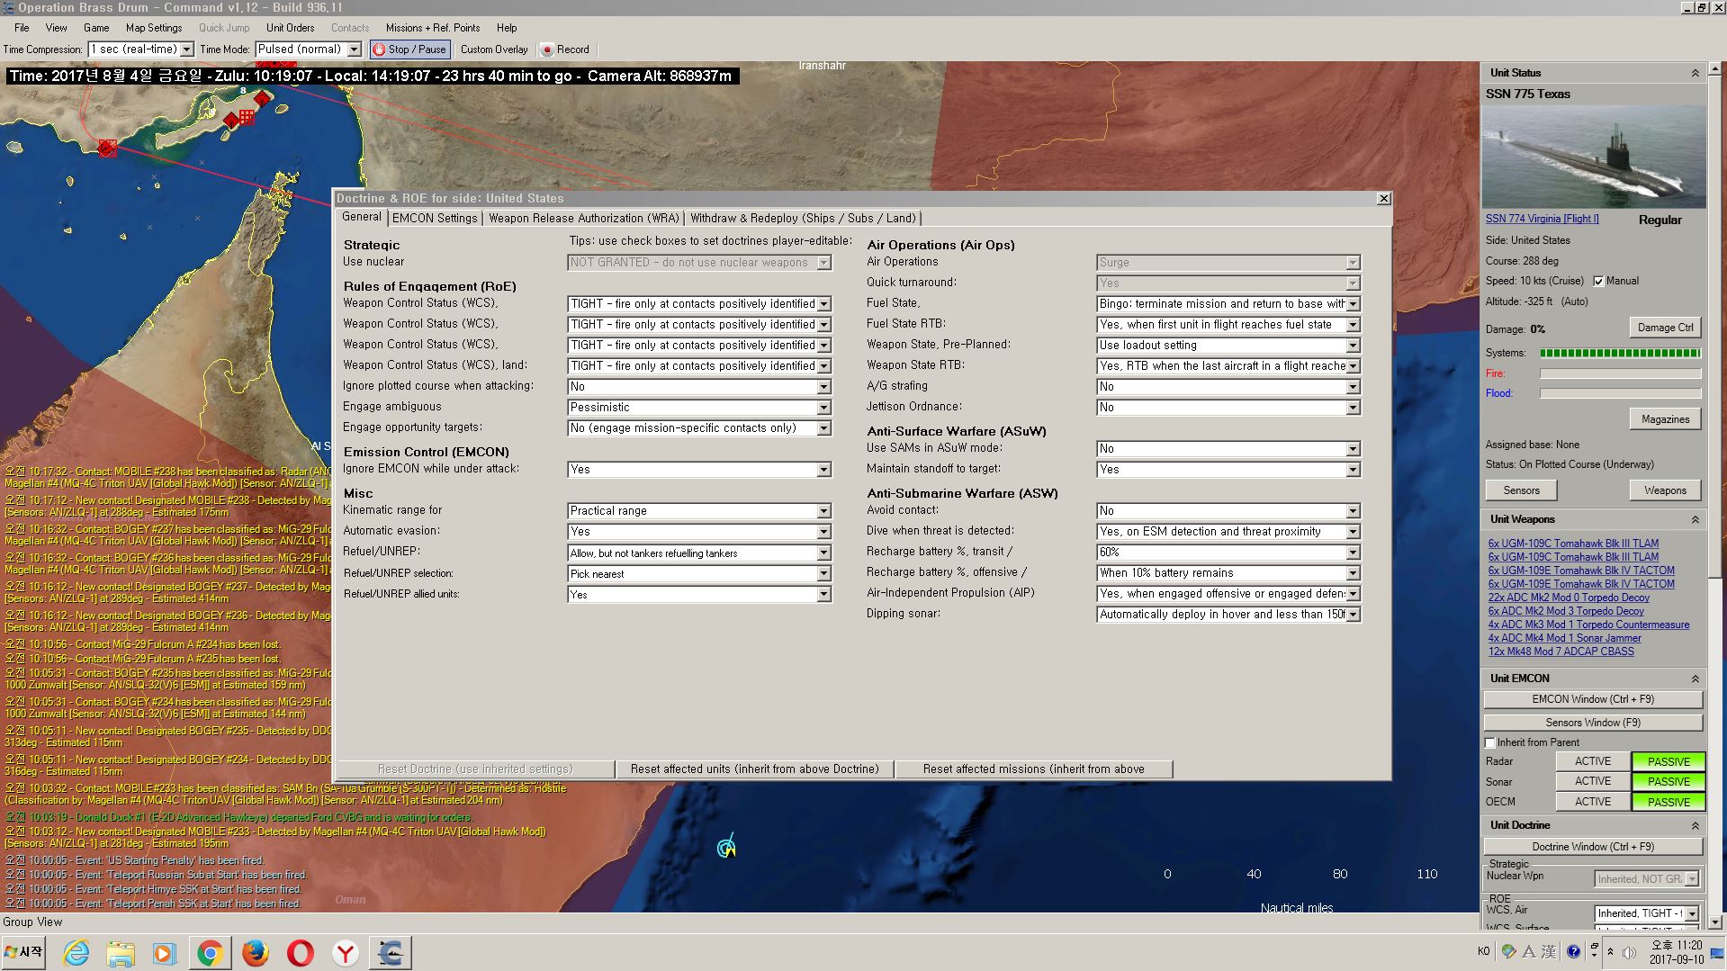Enable Inherit from Parent EMCON checkbox
This screenshot has height=971, width=1727.
click(x=1490, y=742)
